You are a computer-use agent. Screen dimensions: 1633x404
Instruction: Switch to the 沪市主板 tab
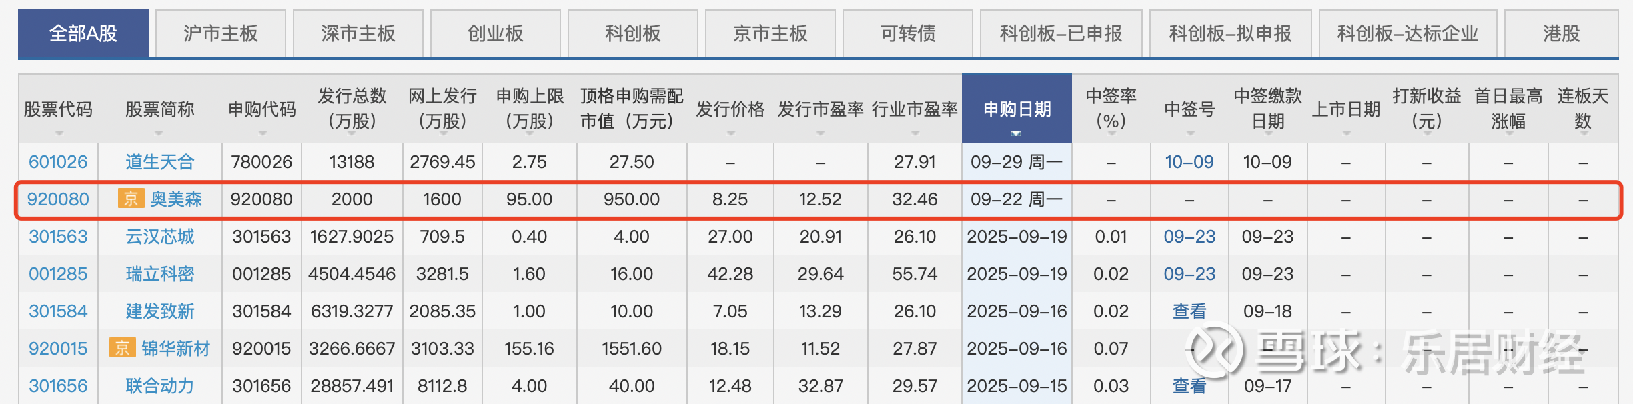tap(221, 33)
